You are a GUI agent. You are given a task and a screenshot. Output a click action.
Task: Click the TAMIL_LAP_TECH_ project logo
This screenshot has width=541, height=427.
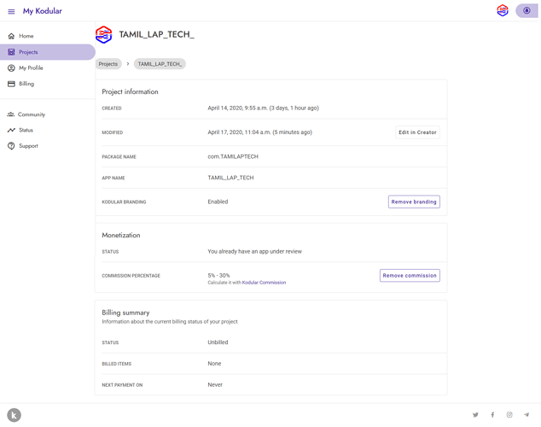[x=104, y=34]
